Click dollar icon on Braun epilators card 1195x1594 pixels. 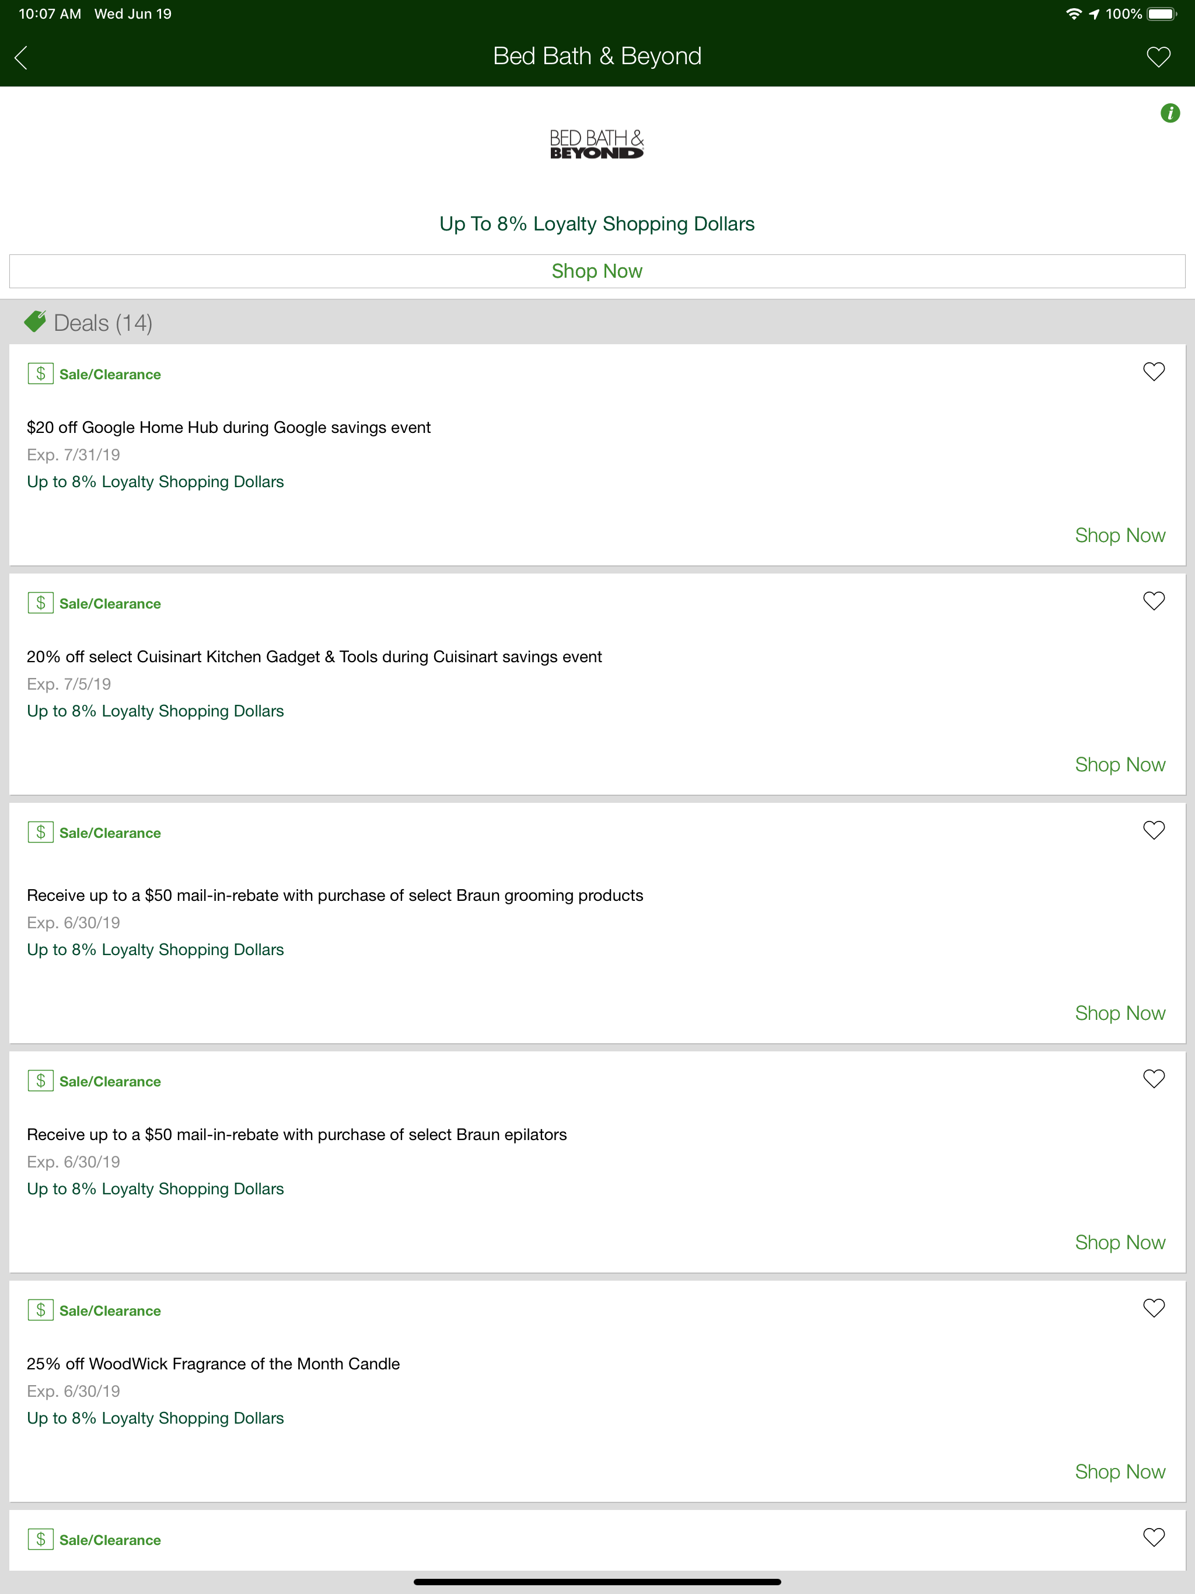tap(40, 1080)
